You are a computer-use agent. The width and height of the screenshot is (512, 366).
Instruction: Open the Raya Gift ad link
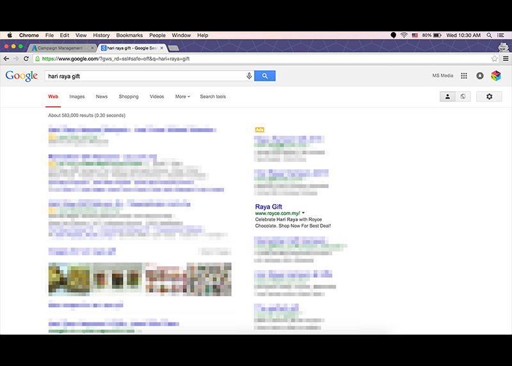(268, 207)
